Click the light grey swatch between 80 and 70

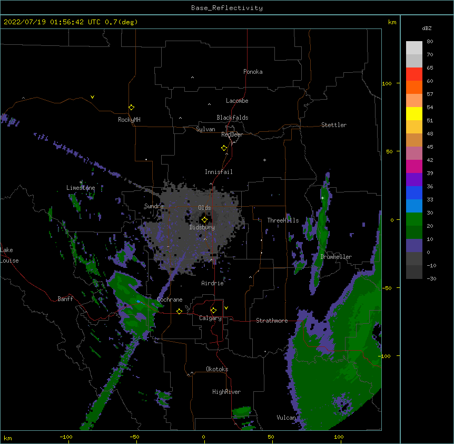(414, 48)
